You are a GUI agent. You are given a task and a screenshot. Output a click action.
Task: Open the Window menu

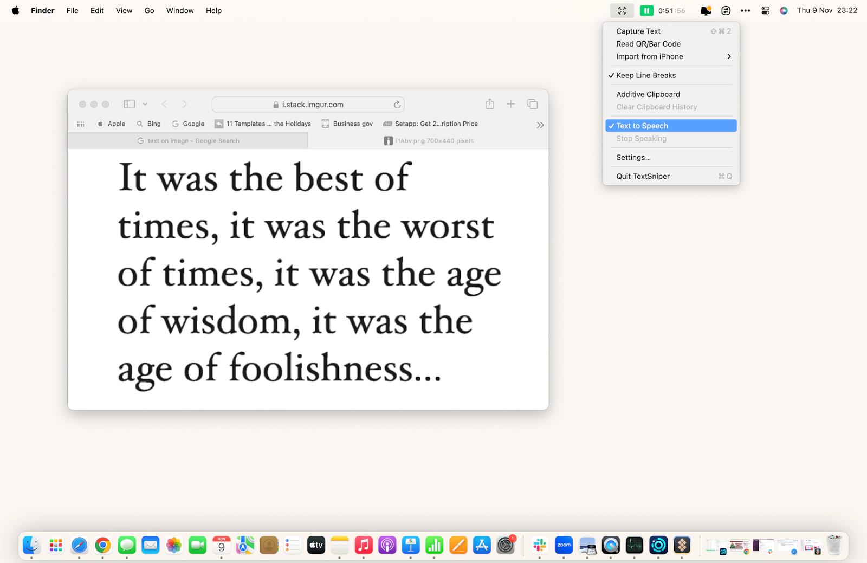180,10
